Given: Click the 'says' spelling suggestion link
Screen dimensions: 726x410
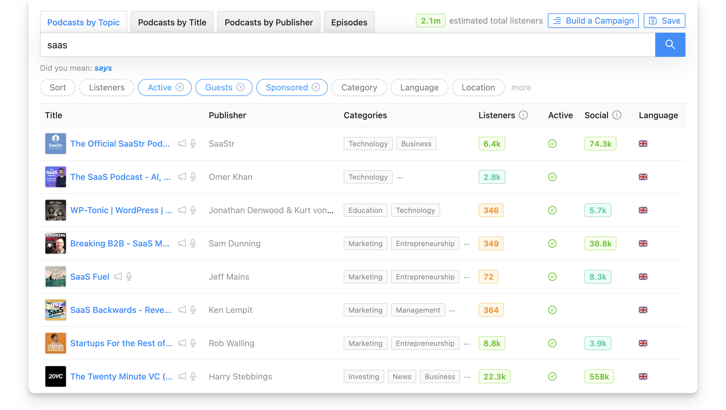Looking at the screenshot, I should [x=103, y=68].
